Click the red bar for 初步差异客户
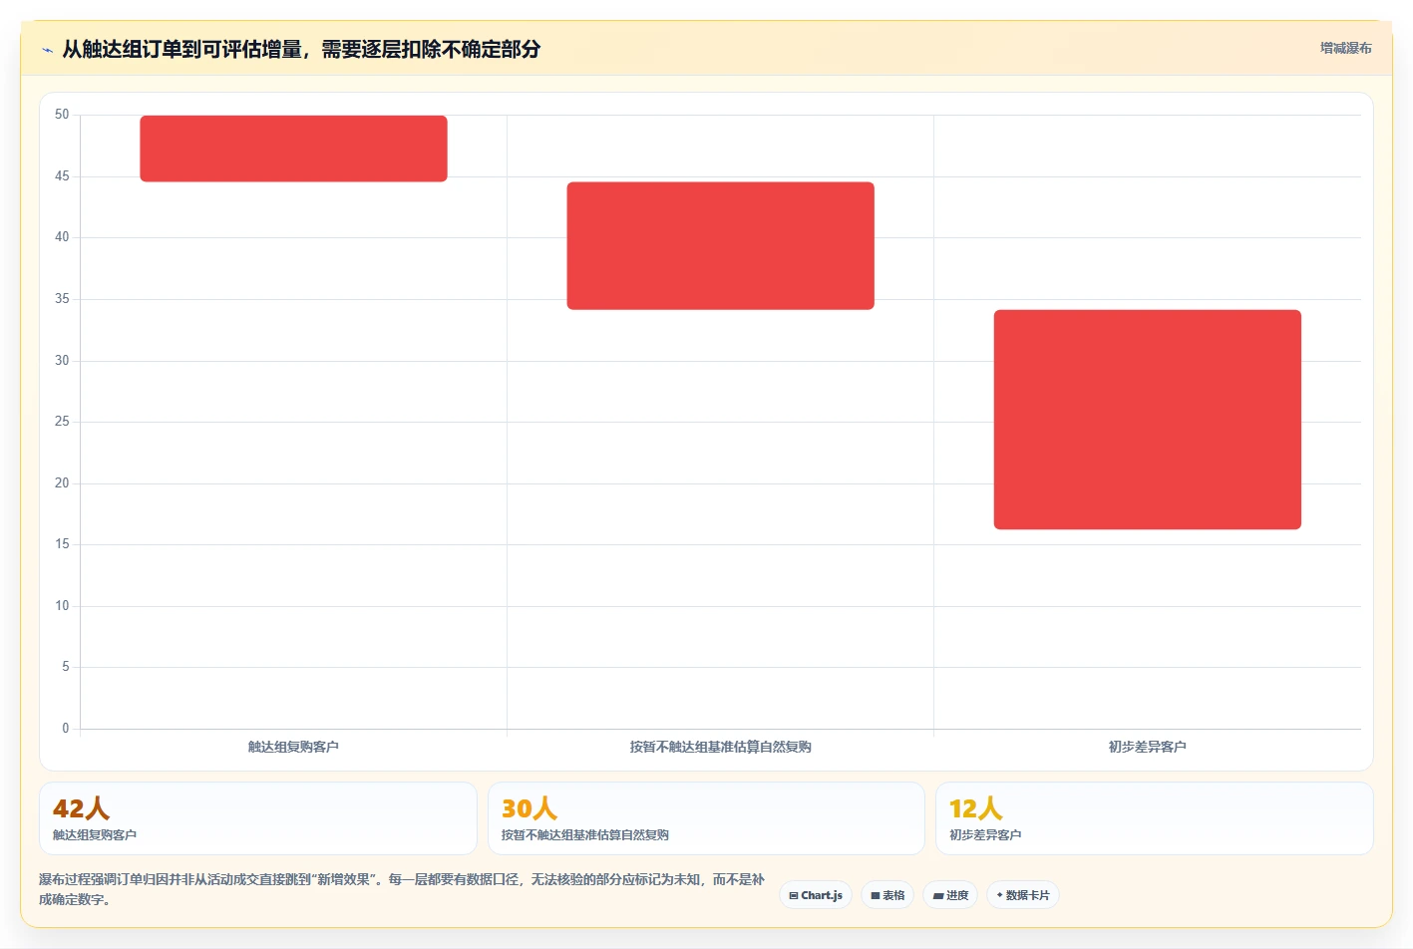1413x949 pixels. tap(1147, 419)
